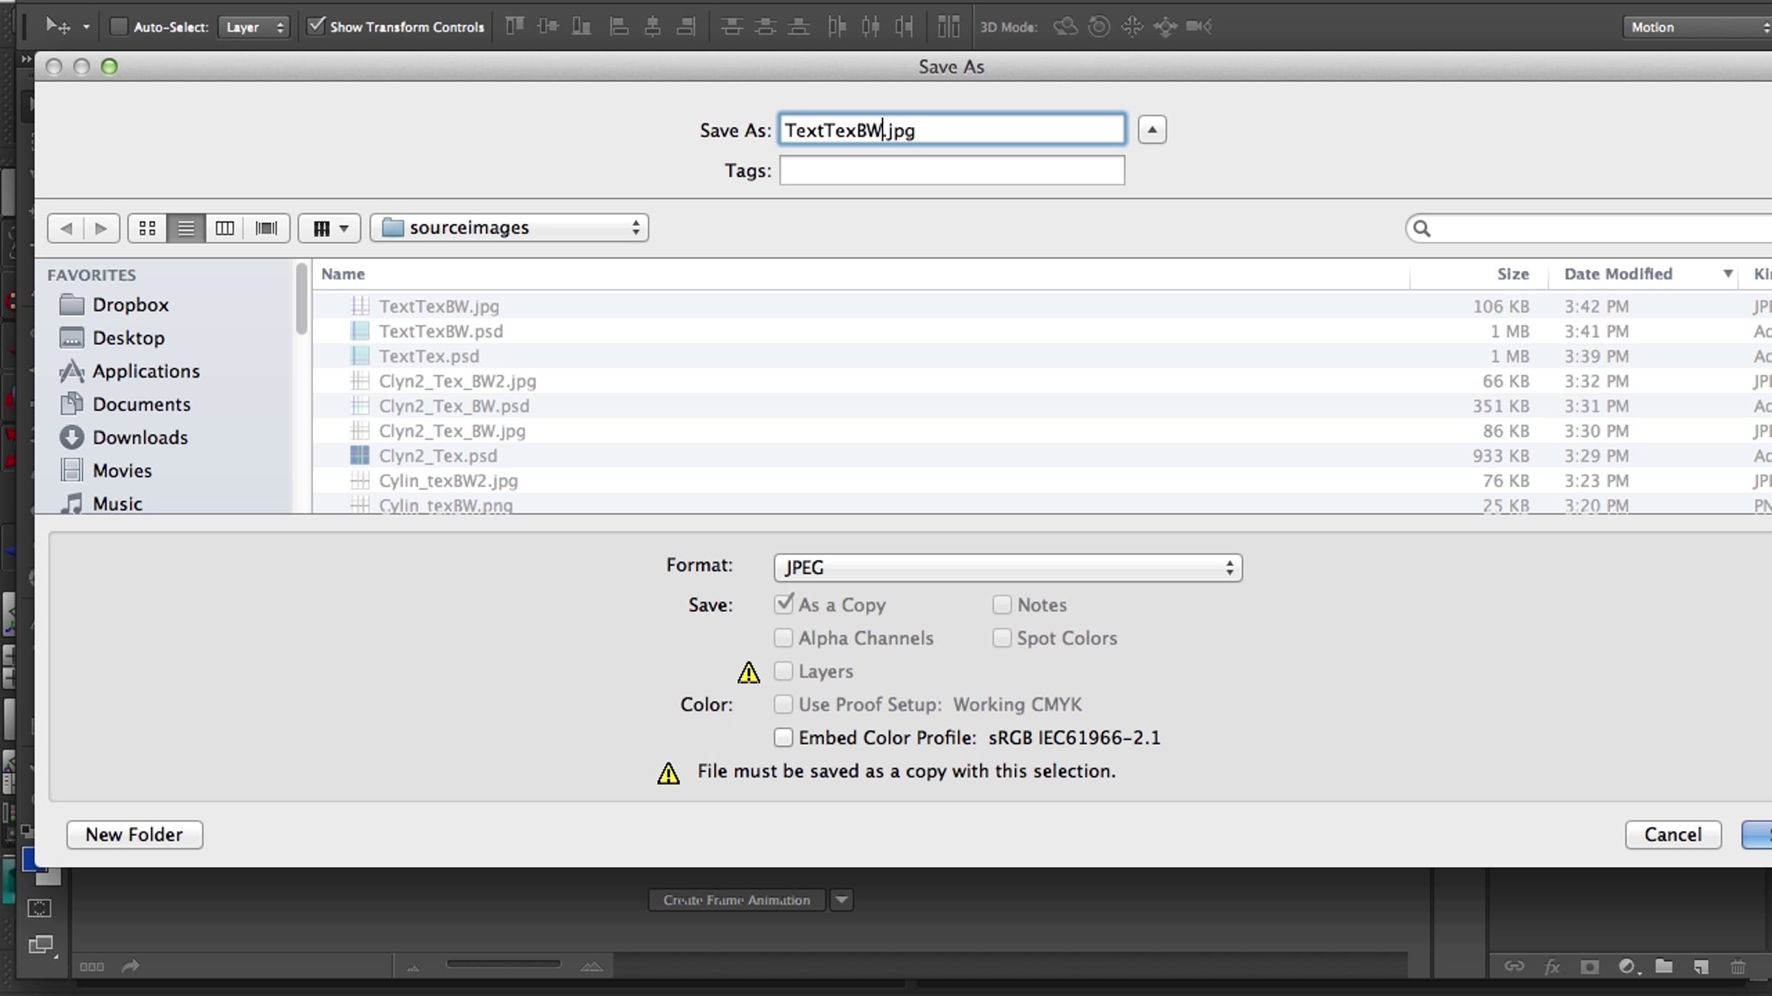Viewport: 1772px width, 996px height.
Task: Click the link layers chain icon
Action: [1514, 966]
